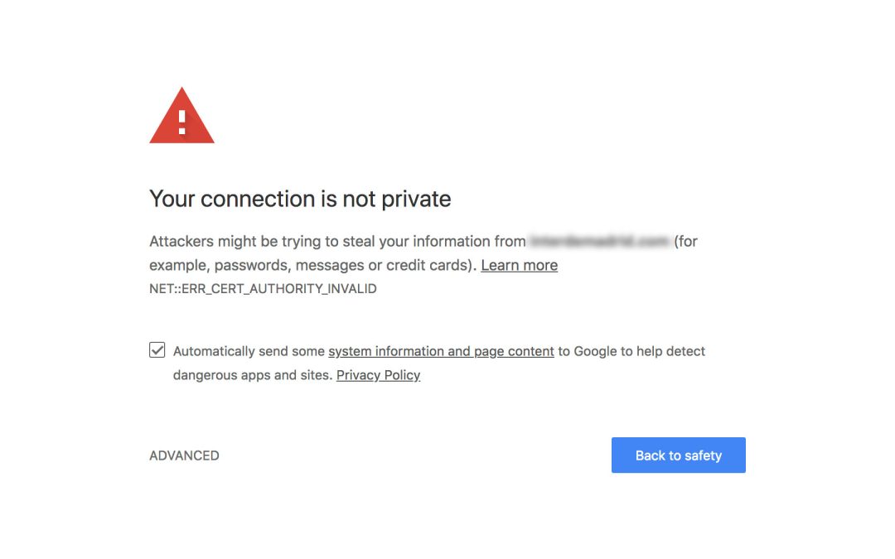Open the Learn more link
This screenshot has height=559, width=895.
519,265
